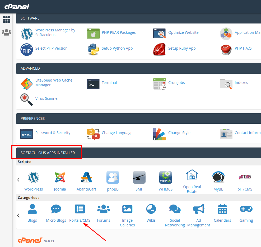
Task: Click the Change Style swatch icon
Action: 160,134
